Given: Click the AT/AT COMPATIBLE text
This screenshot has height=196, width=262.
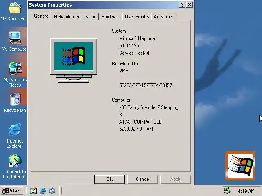Looking at the screenshot, I should 140,122.
